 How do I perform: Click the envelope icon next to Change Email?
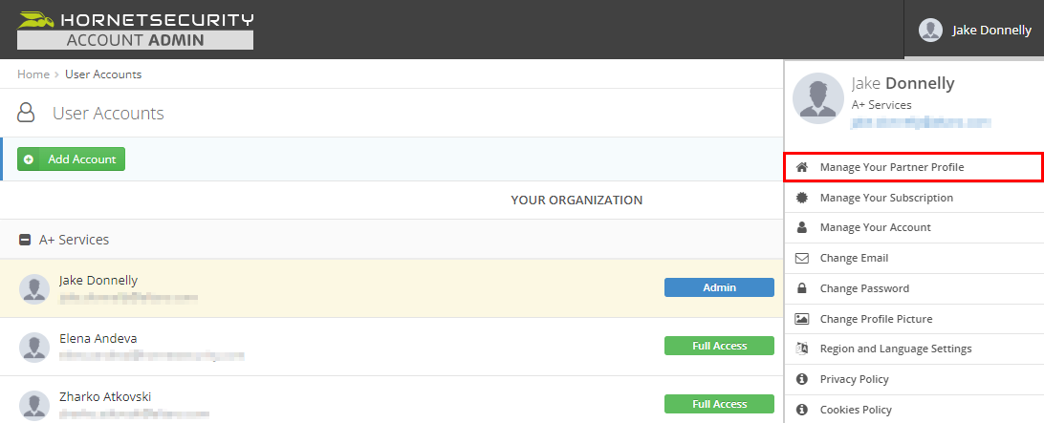[x=802, y=258]
